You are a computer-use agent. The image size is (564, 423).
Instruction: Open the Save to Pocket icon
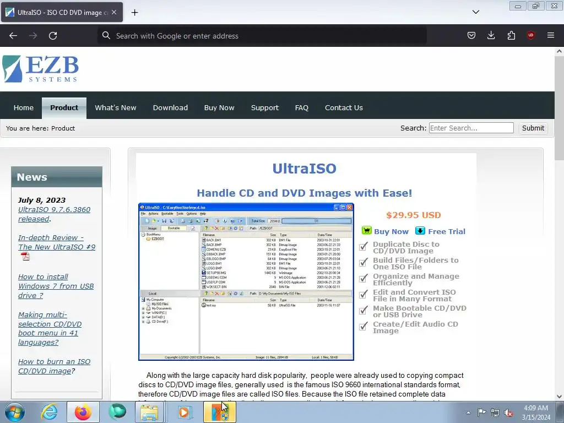pyautogui.click(x=471, y=35)
